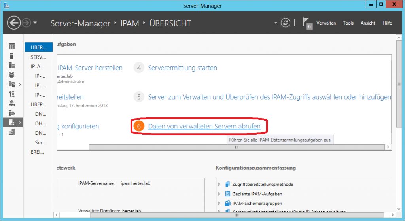Select the Local Server sidebar icon
The height and width of the screenshot is (221, 405).
pyautogui.click(x=11, y=56)
